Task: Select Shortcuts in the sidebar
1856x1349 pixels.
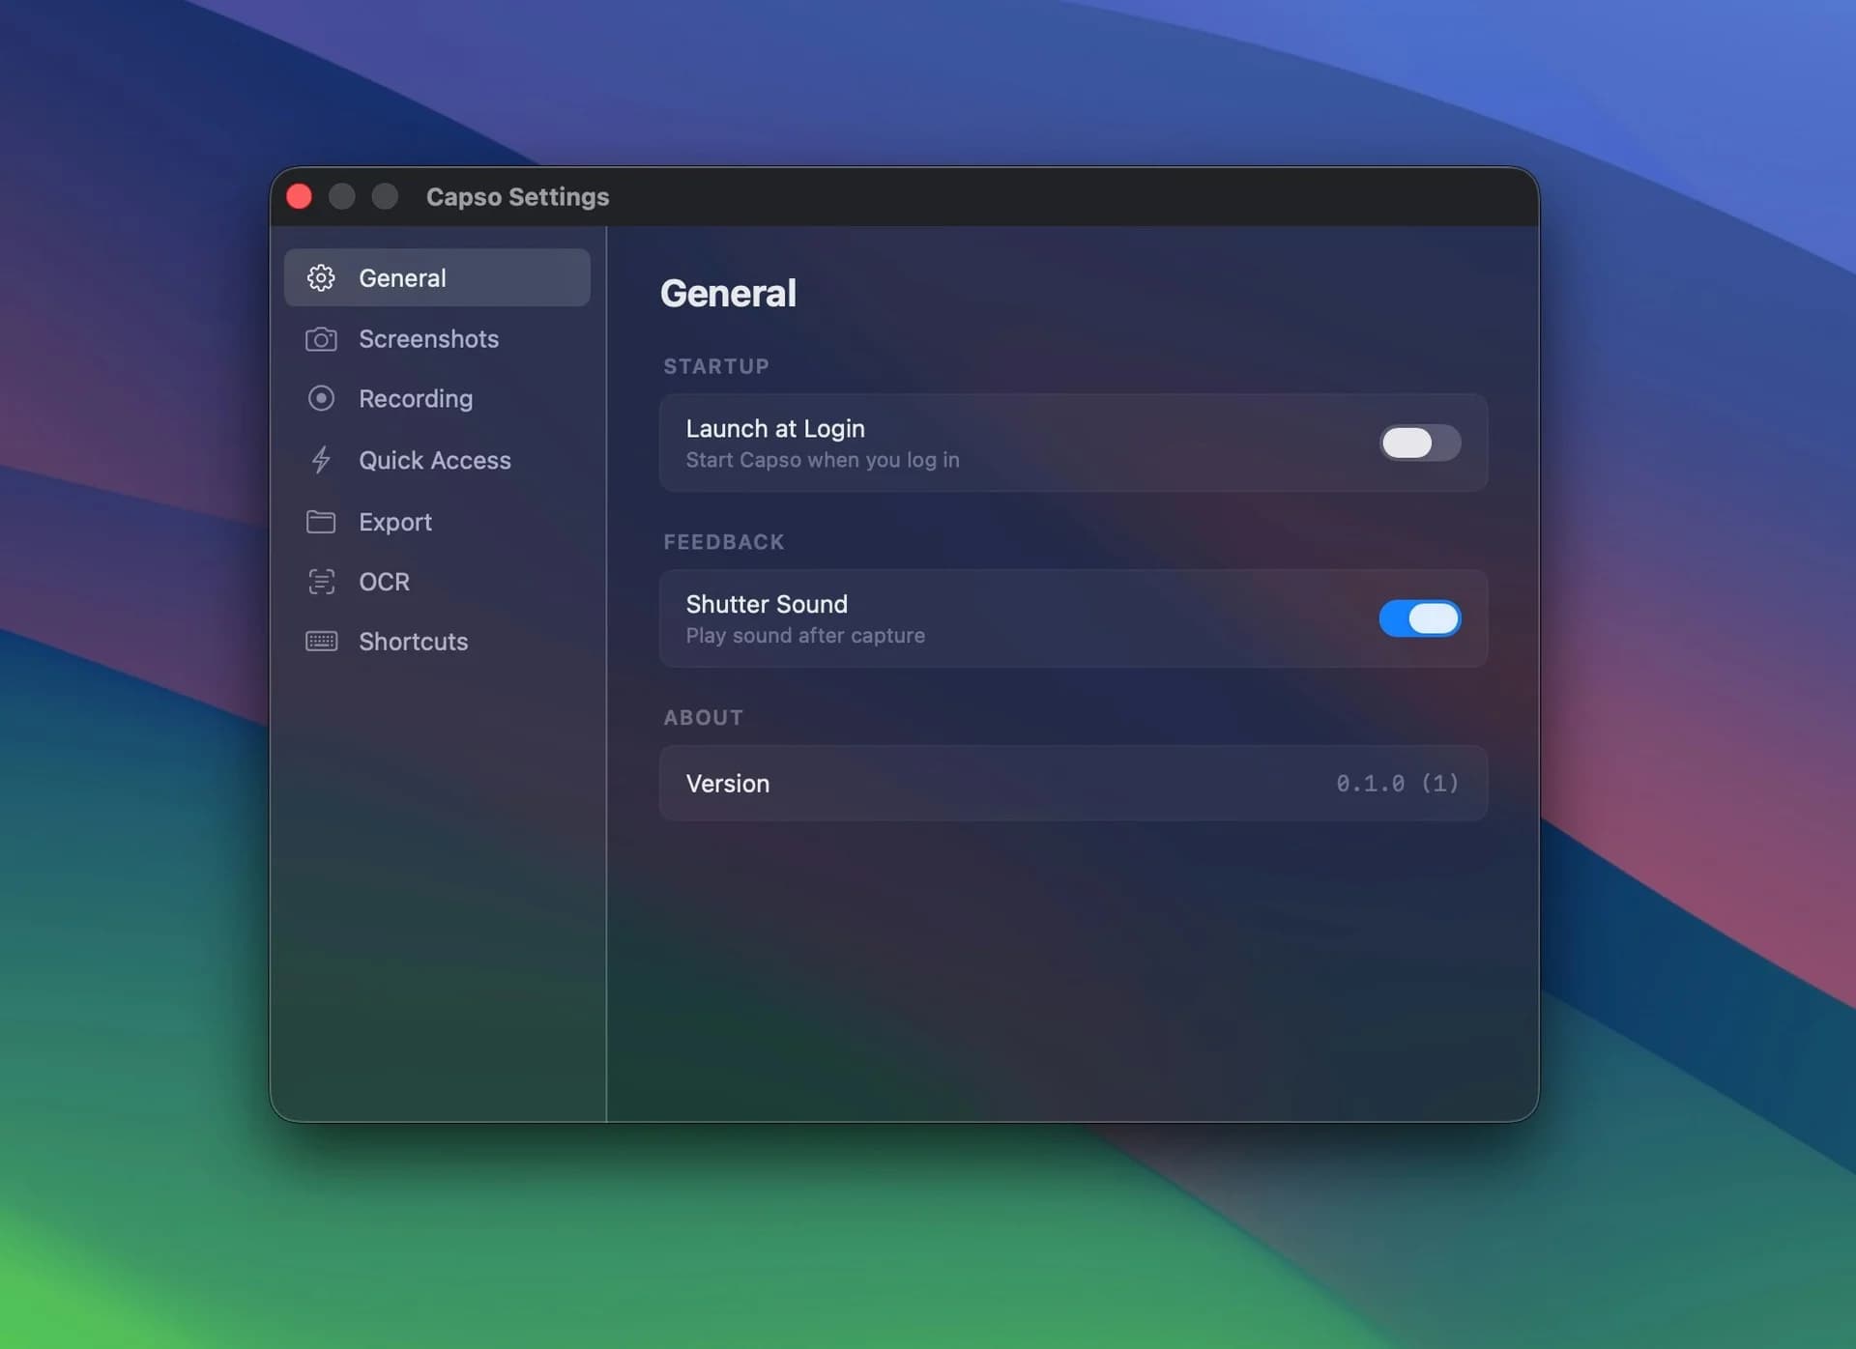Action: (x=413, y=642)
